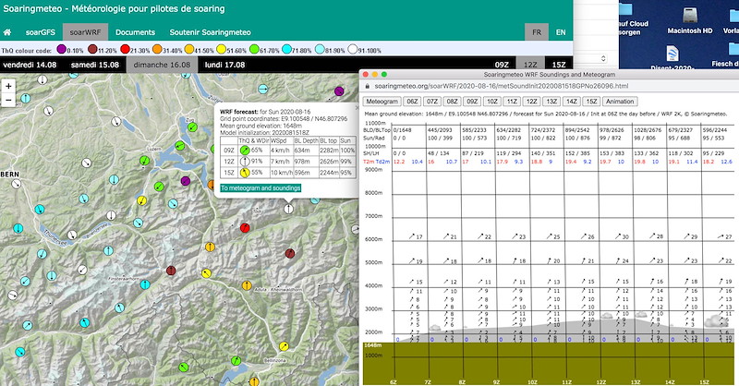Screen dimensions: 739x386
Task: Click Meteogram button in soundings window
Action: click(x=382, y=102)
